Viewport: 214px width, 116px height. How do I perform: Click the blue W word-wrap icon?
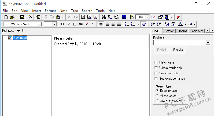pos(124,17)
